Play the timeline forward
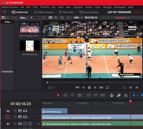This screenshot has width=143, height=129. click(x=95, y=87)
